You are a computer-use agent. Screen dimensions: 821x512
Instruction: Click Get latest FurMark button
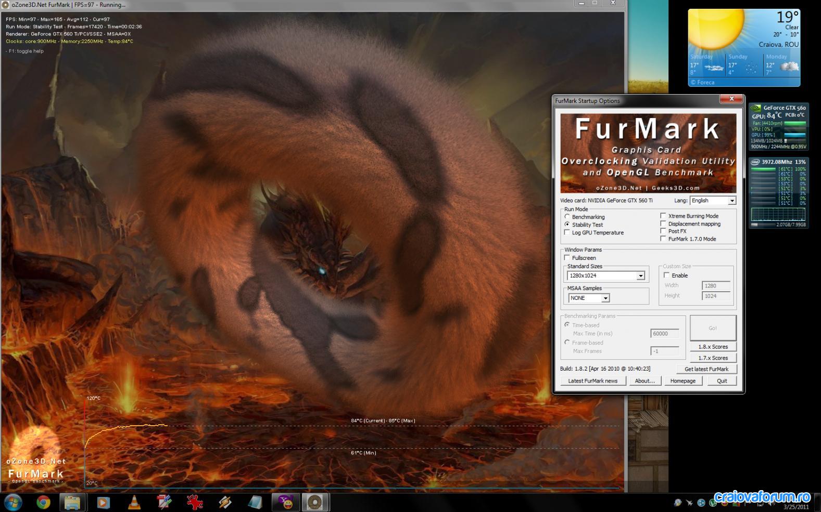[x=706, y=369]
